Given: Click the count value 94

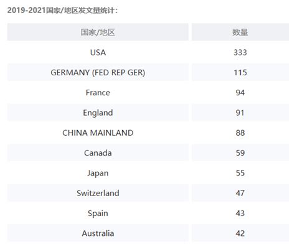Looking at the screenshot, I should [240, 93].
